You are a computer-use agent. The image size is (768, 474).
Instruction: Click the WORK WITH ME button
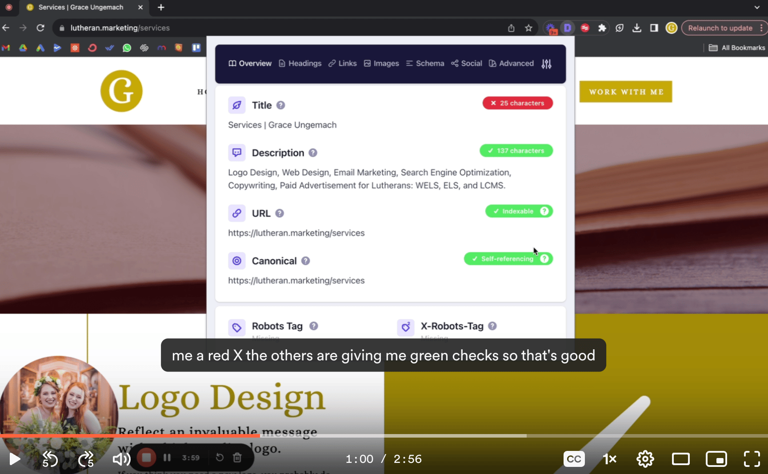(626, 92)
